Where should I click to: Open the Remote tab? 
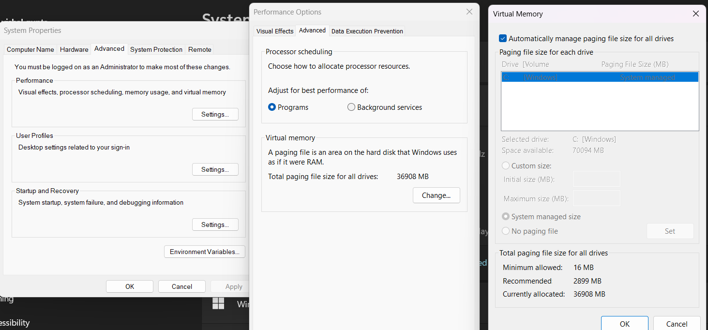tap(200, 49)
